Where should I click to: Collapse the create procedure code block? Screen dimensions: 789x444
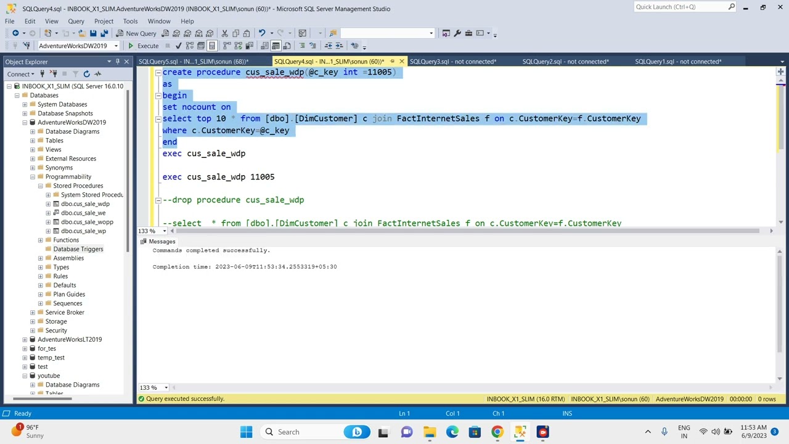pyautogui.click(x=158, y=72)
